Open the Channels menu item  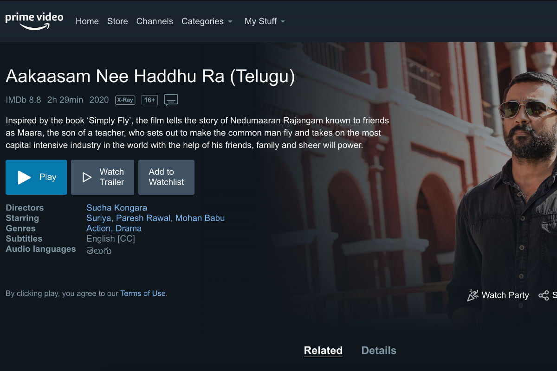[155, 21]
